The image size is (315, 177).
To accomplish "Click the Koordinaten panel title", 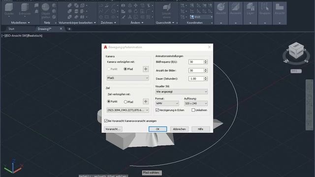I will coord(194,23).
